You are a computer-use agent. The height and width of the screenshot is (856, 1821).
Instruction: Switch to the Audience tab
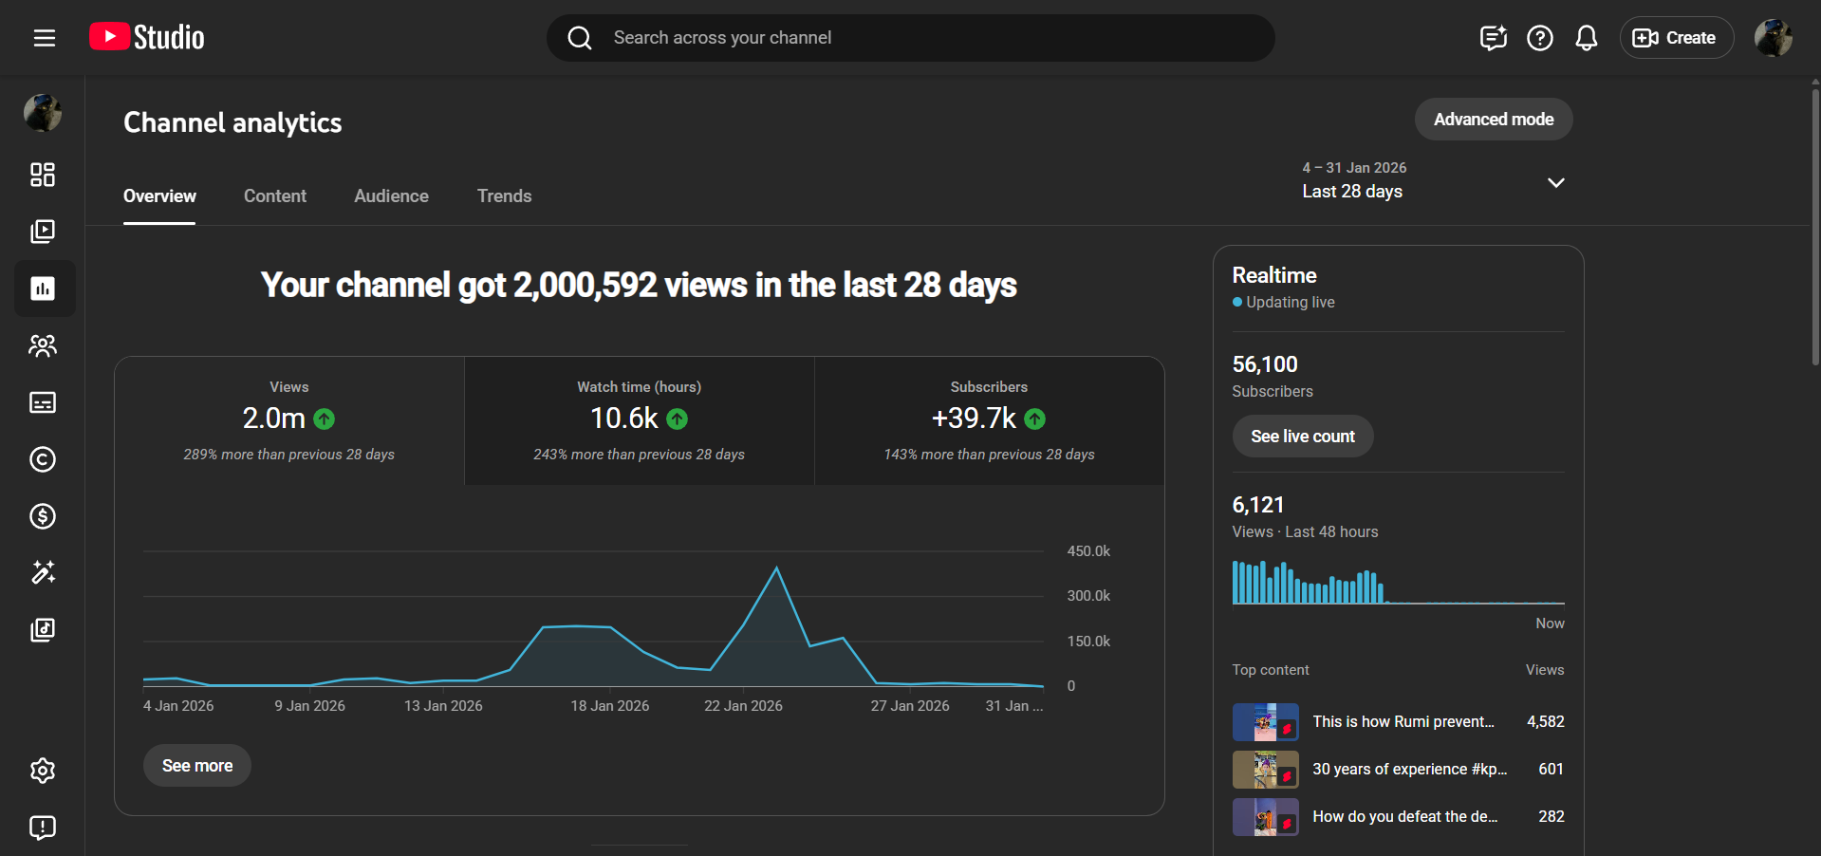pyautogui.click(x=391, y=196)
